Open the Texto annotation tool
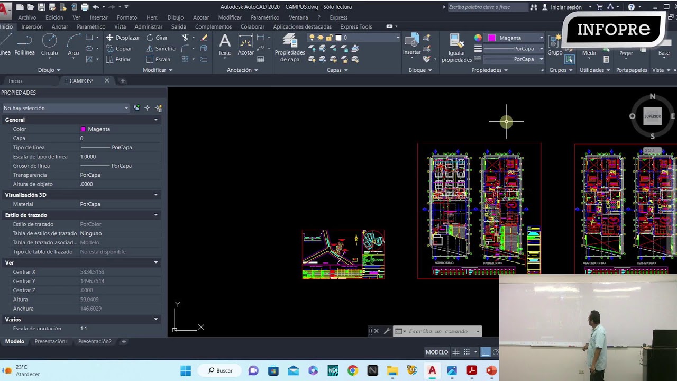677x381 pixels. [225, 44]
